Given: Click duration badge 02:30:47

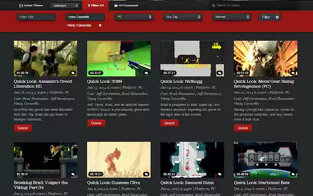Looking at the screenshot, I should coord(22,174).
